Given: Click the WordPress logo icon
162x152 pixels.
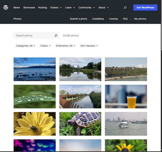Looking at the screenshot, I should (x=6, y=8).
